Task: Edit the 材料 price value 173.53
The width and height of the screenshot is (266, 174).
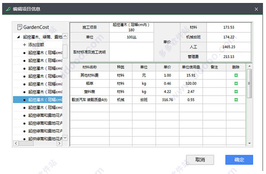Action: point(228,28)
